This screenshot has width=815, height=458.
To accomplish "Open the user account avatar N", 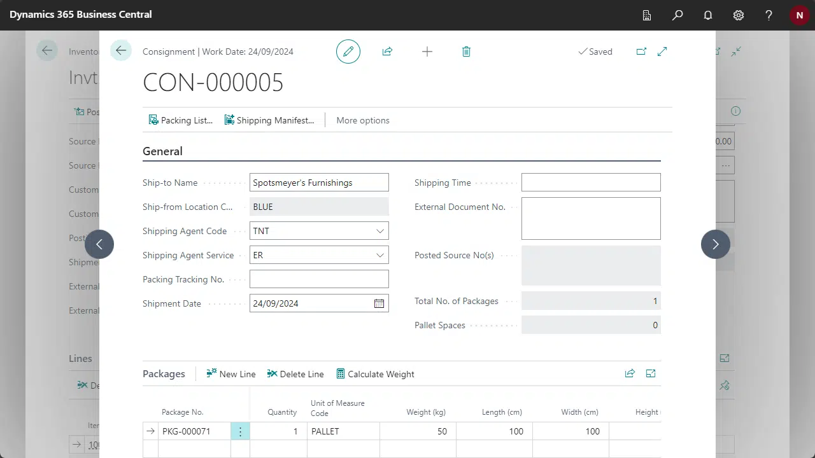I will [x=799, y=15].
